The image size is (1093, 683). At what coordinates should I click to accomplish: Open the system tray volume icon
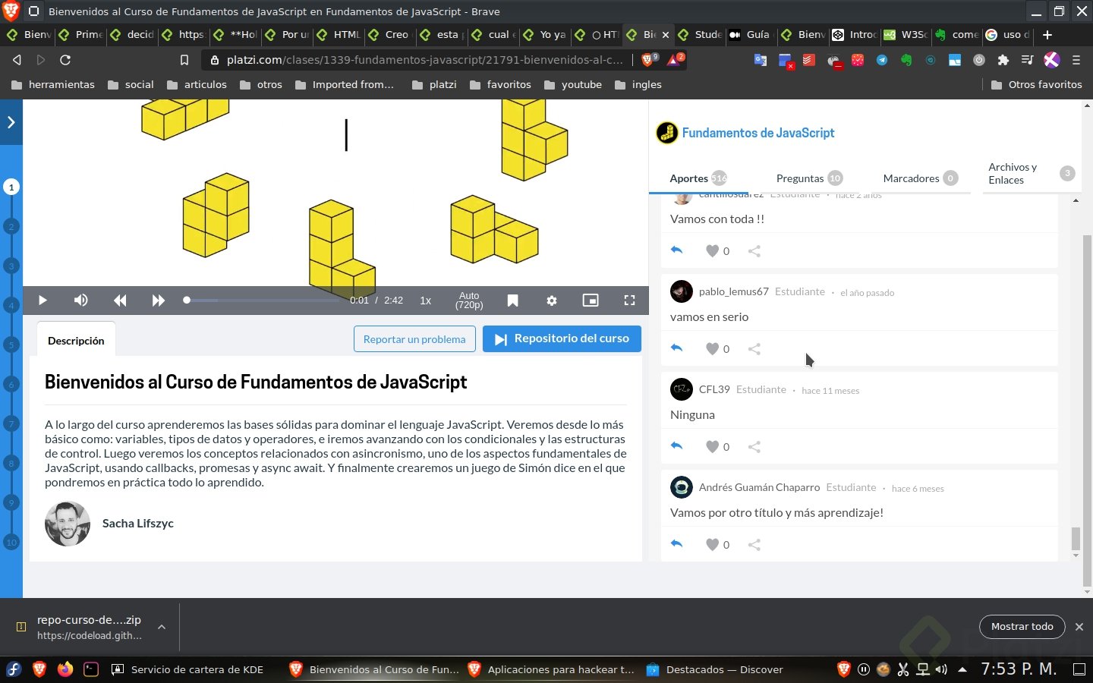click(x=941, y=669)
